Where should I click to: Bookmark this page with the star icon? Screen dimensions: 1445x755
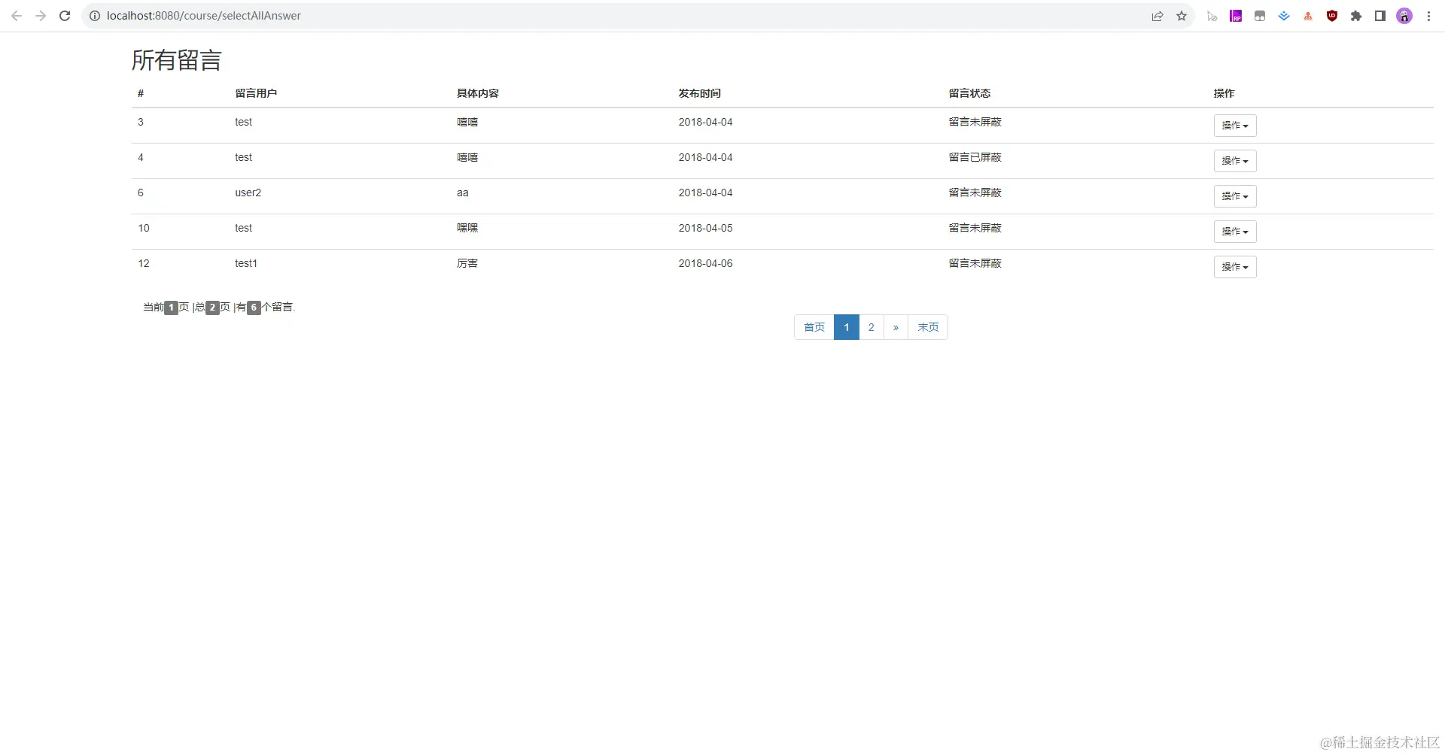(1182, 16)
